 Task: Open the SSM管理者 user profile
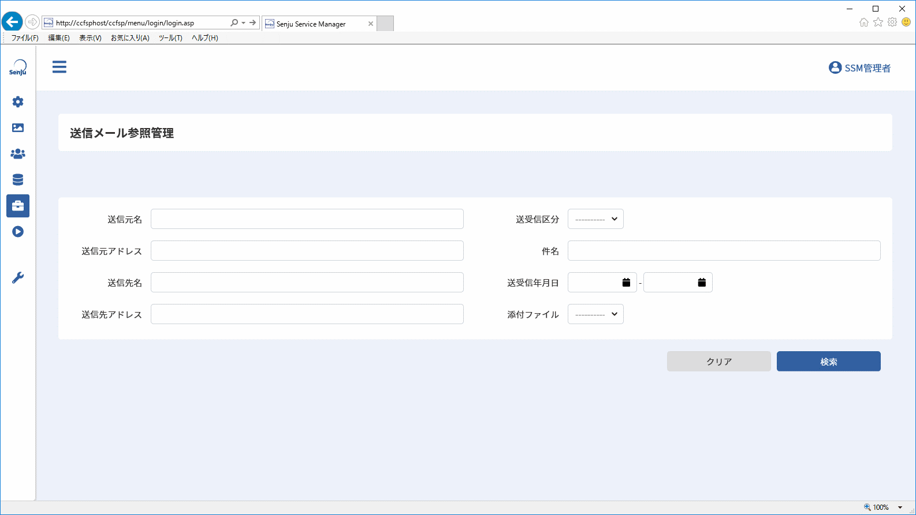coord(859,68)
